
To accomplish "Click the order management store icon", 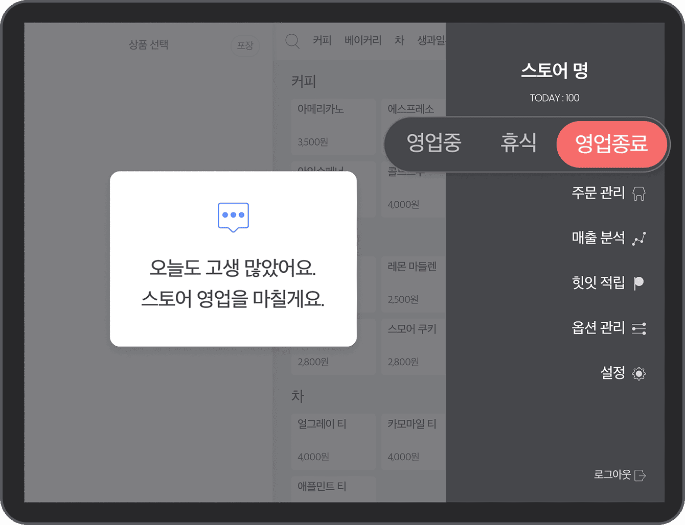I will 639,194.
